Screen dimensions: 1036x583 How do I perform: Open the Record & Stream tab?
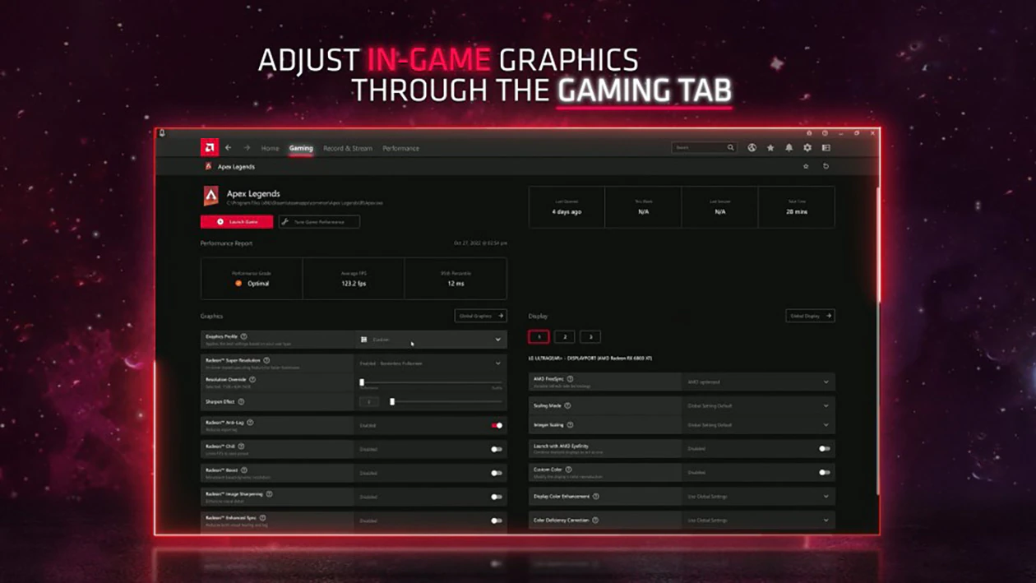[x=348, y=148]
